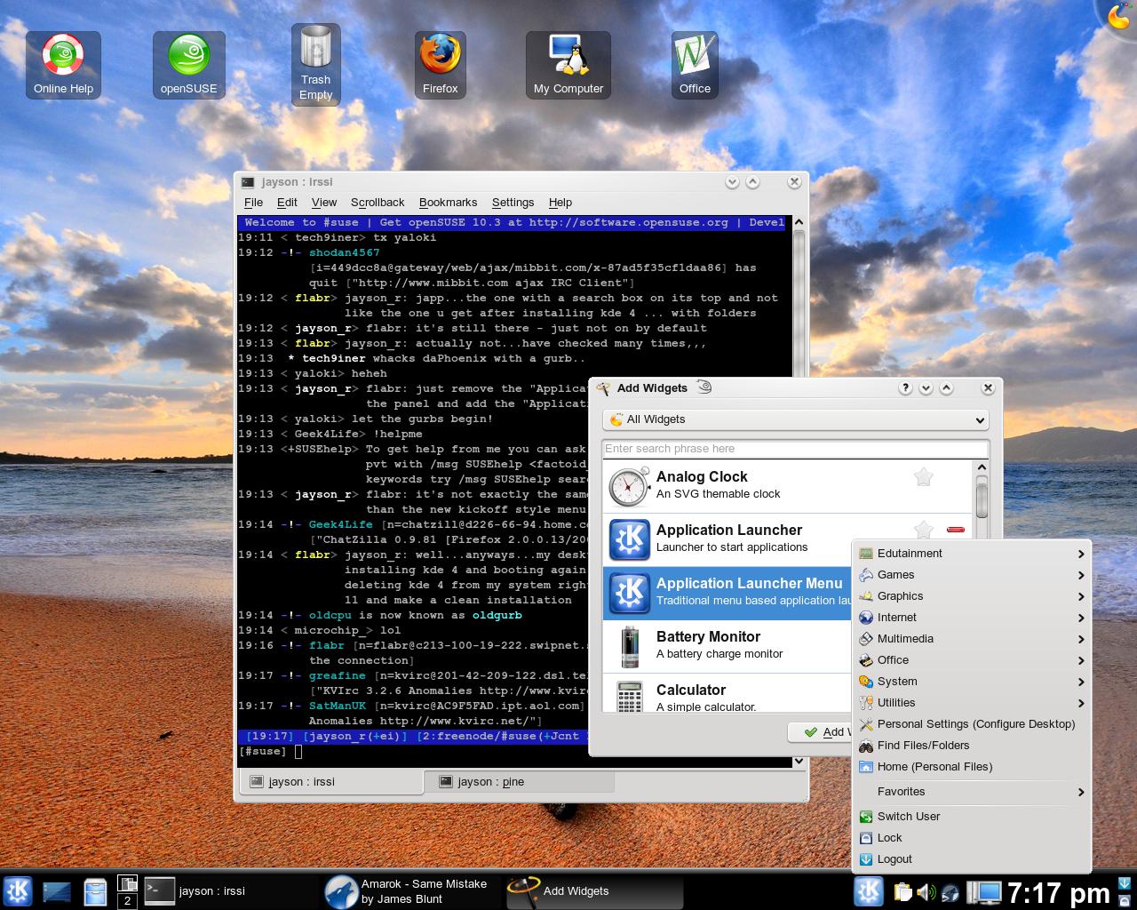Click the Add Widgets help question button
Image resolution: width=1137 pixels, height=910 pixels.
pos(905,388)
